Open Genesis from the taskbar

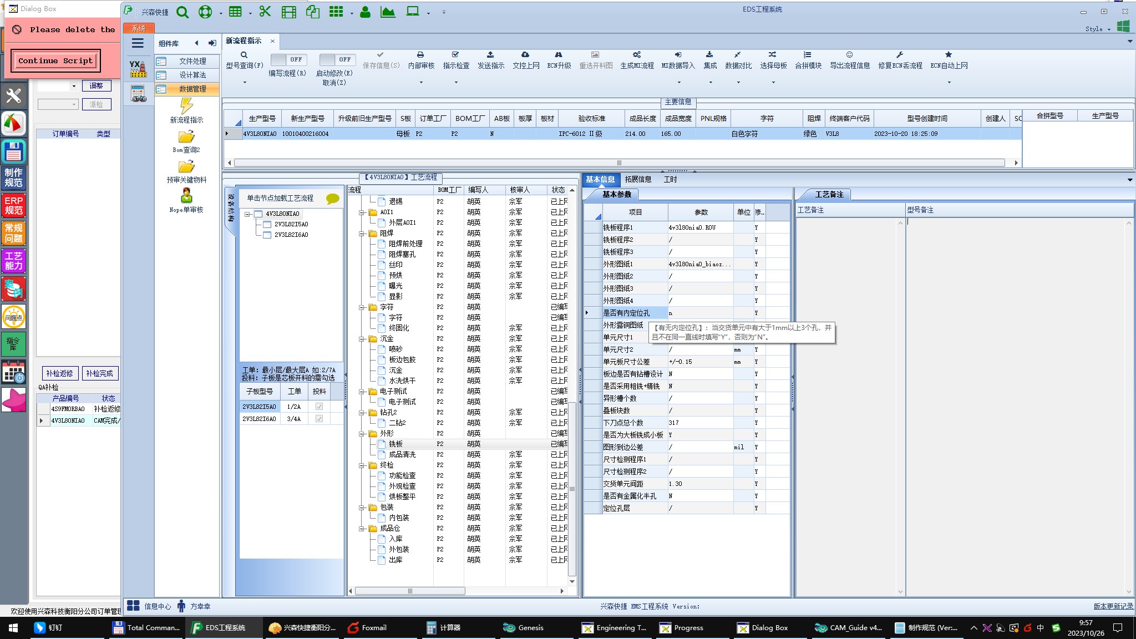click(x=524, y=628)
